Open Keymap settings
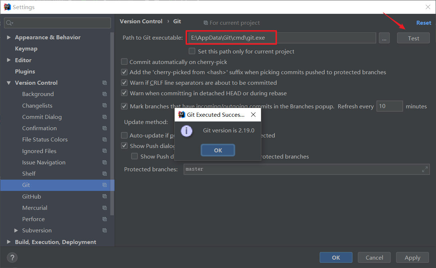 coord(26,49)
